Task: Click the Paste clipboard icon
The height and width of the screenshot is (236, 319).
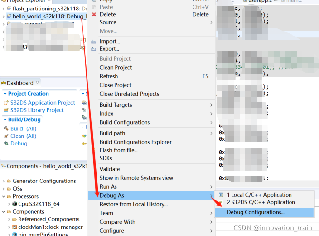Action: coord(94,7)
